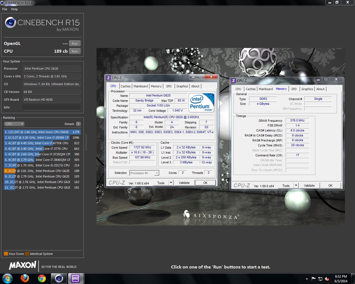Click the Z icon in CPU-Z Memory window title
This screenshot has height=284, width=355.
(234, 81)
